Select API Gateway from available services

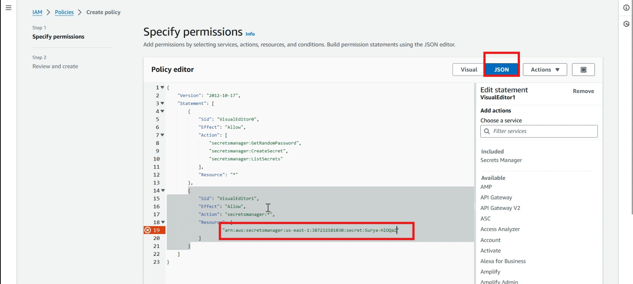coord(496,198)
